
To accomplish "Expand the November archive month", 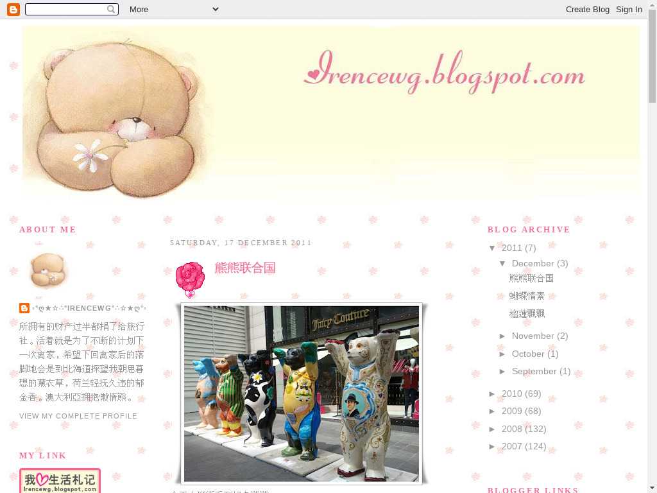I will coord(502,336).
